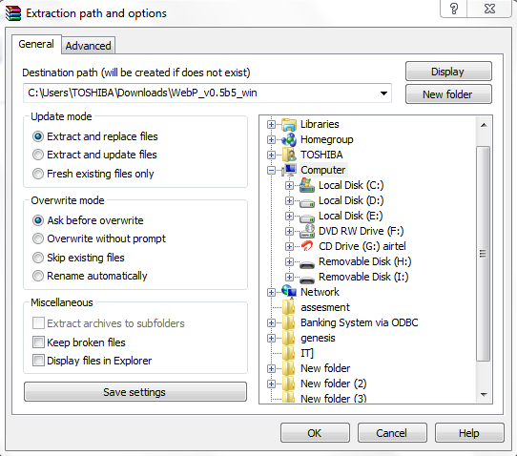The image size is (517, 456).
Task: Select Ask before overwrite option
Action: pos(38,220)
